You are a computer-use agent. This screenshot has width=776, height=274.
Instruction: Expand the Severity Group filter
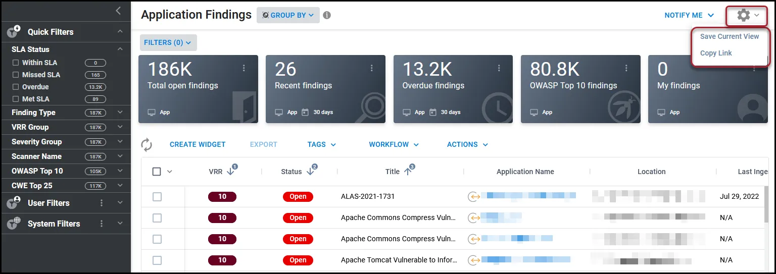coord(120,142)
